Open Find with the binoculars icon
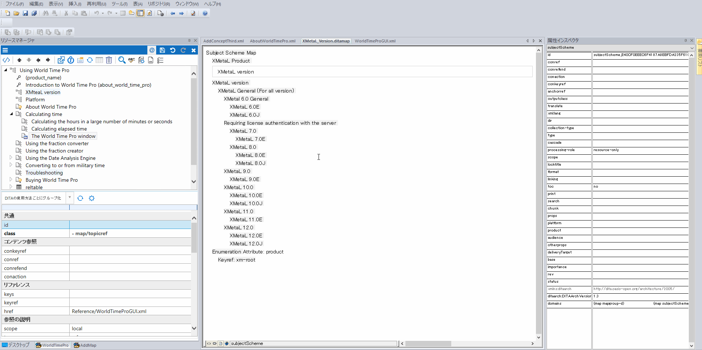 click(45, 13)
